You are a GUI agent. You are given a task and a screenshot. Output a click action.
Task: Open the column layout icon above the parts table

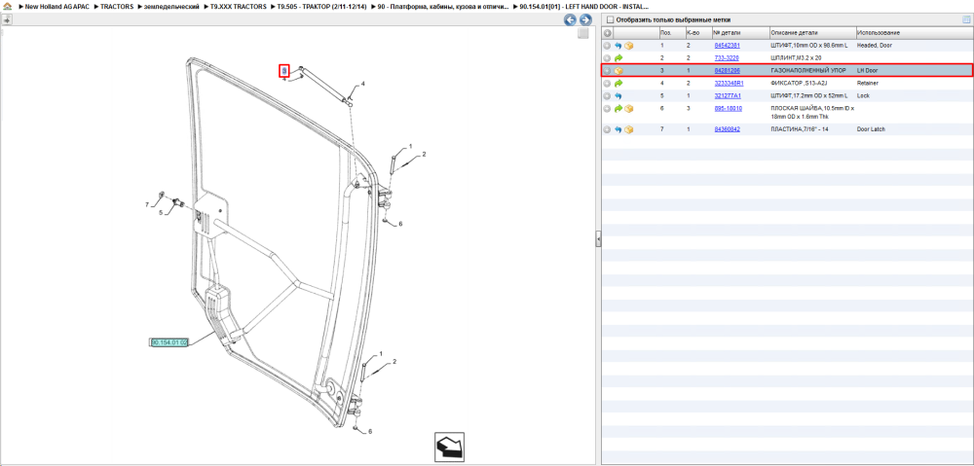tap(966, 19)
